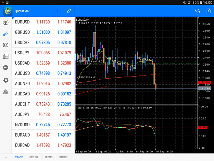The height and width of the screenshot is (161, 214).
Task: Tap the 1.13260 price axis label
Action: pos(204,24)
